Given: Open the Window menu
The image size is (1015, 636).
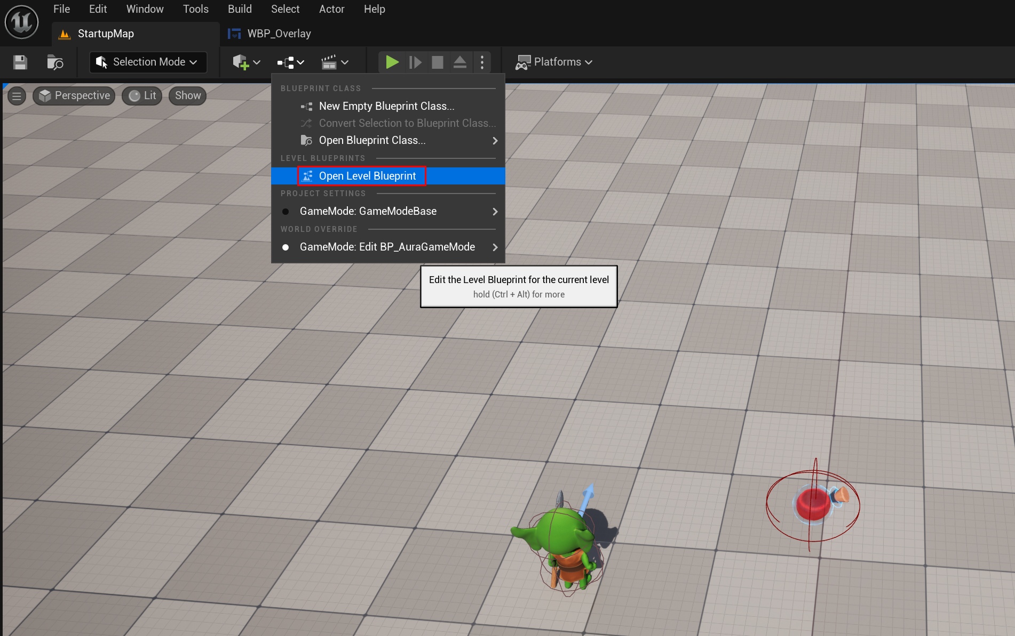Looking at the screenshot, I should (145, 9).
